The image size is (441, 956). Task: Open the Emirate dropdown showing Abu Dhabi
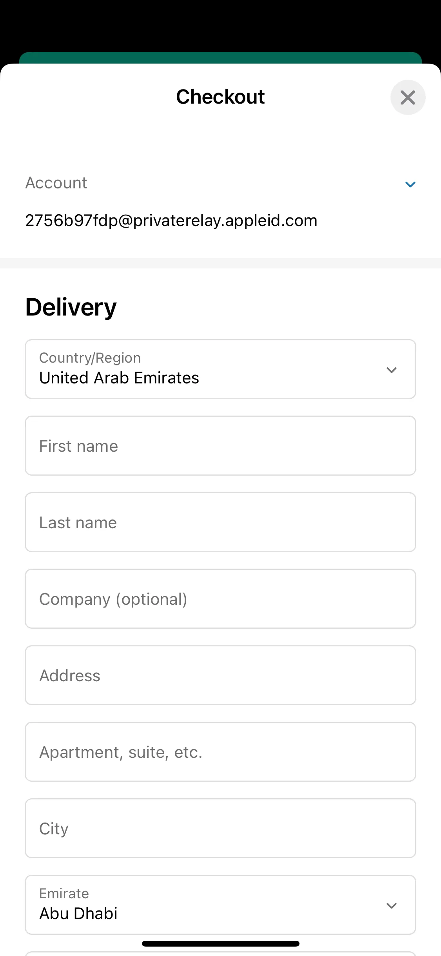pos(220,905)
